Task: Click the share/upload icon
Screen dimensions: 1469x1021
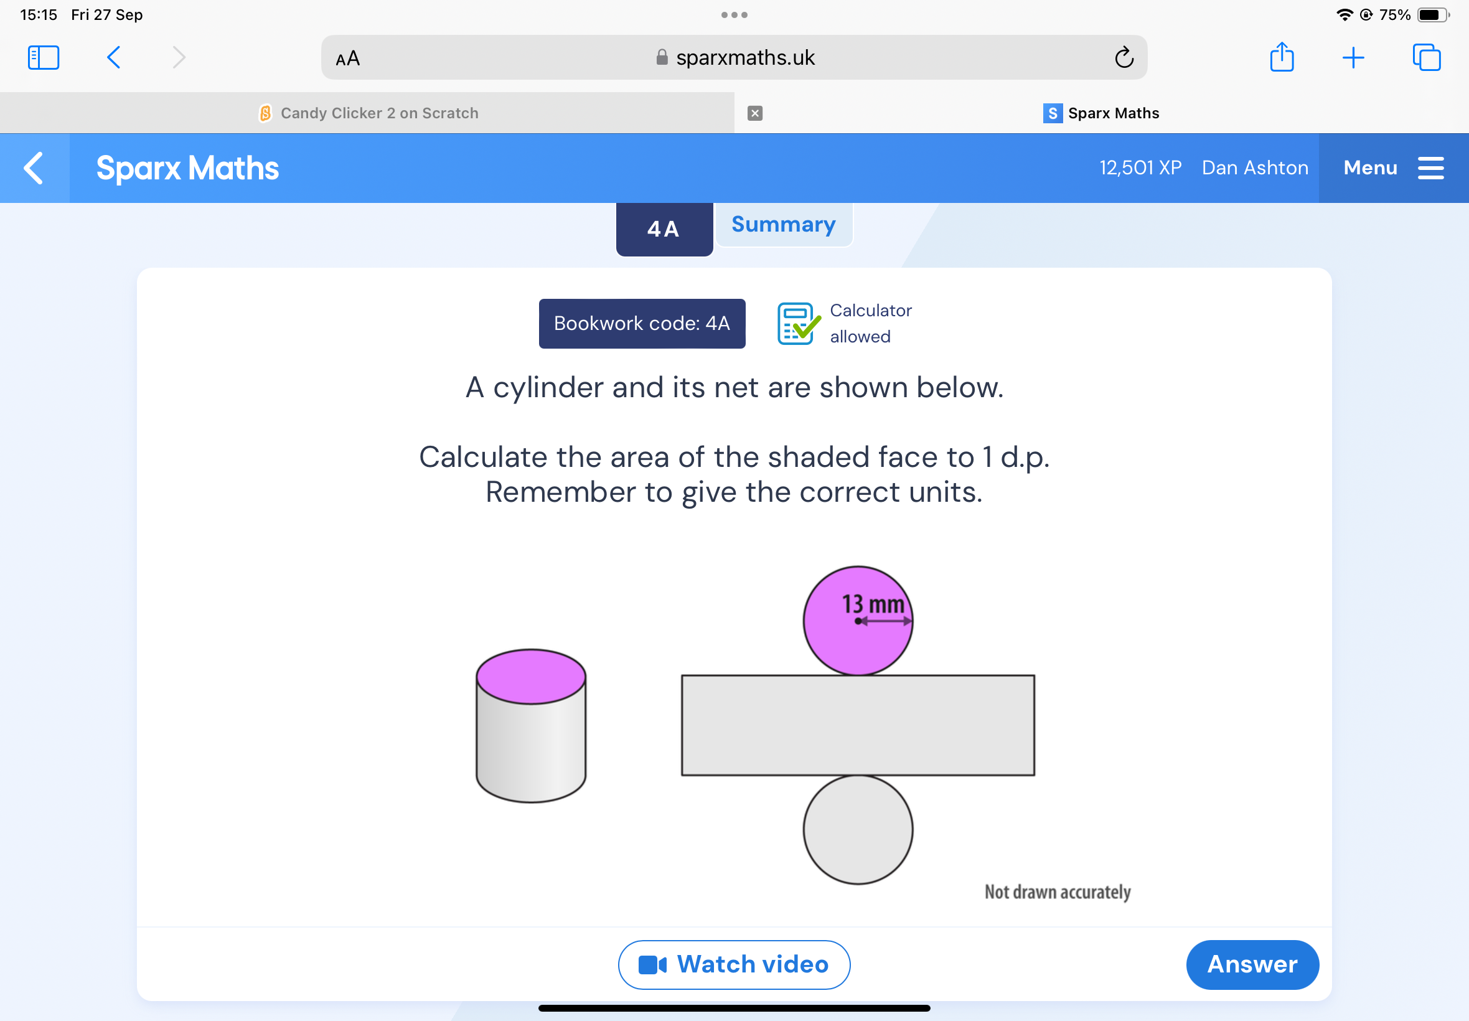Action: pos(1283,58)
